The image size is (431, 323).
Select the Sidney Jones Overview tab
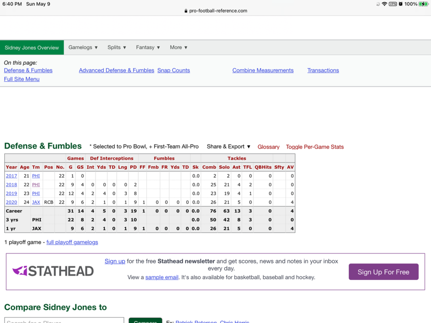32,47
